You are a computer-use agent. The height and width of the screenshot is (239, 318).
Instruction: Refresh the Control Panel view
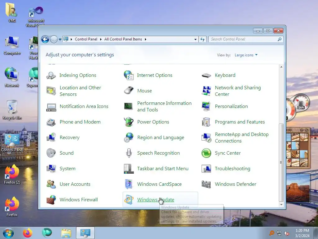202,39
